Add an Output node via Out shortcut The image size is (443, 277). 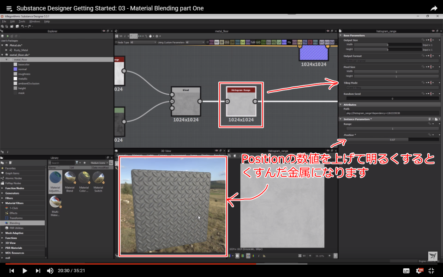pos(332,42)
